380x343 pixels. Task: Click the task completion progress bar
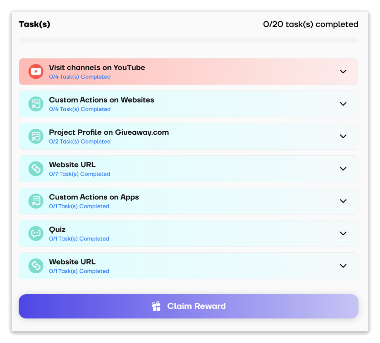tap(188, 40)
